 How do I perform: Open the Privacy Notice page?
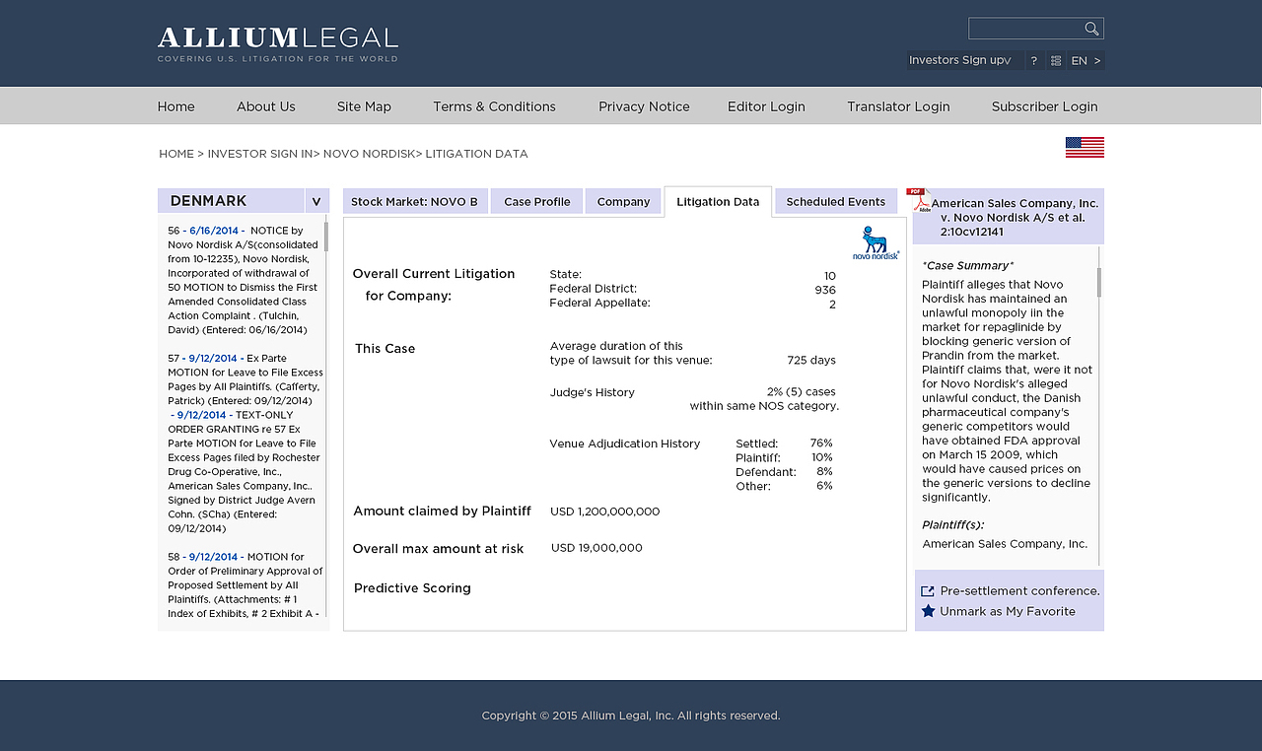(644, 106)
